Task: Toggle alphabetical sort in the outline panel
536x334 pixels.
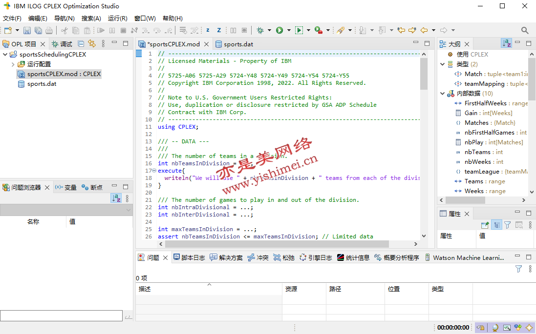Action: pos(506,43)
